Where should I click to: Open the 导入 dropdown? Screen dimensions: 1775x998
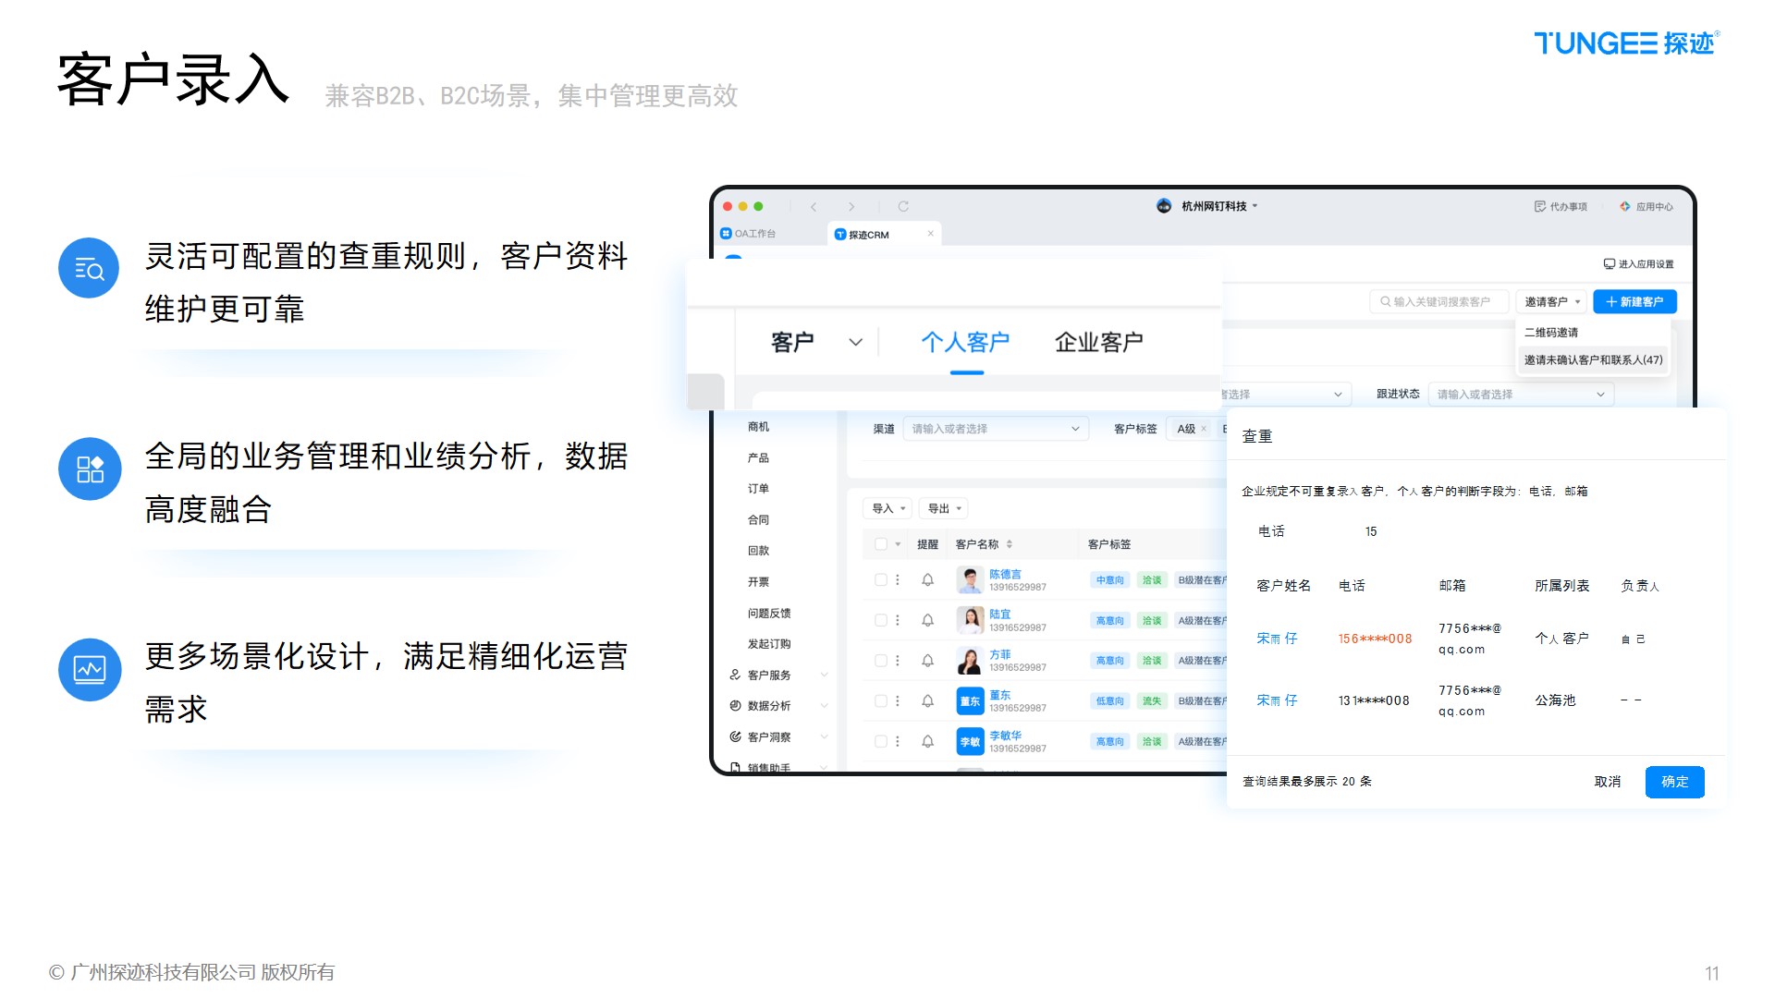pos(887,508)
